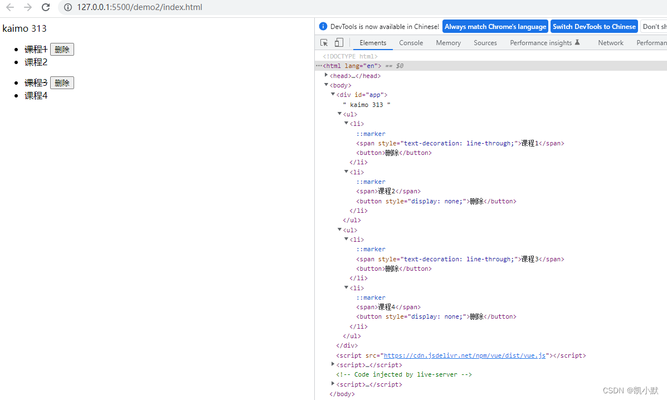Click Switch DevTools to Chinese button
The width and height of the screenshot is (667, 400).
pyautogui.click(x=594, y=26)
